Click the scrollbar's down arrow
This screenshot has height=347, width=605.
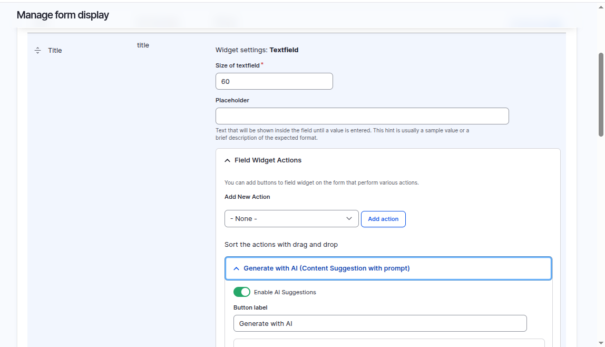[x=601, y=342]
